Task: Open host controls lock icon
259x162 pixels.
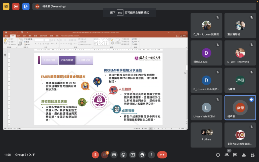Action: click(252, 155)
